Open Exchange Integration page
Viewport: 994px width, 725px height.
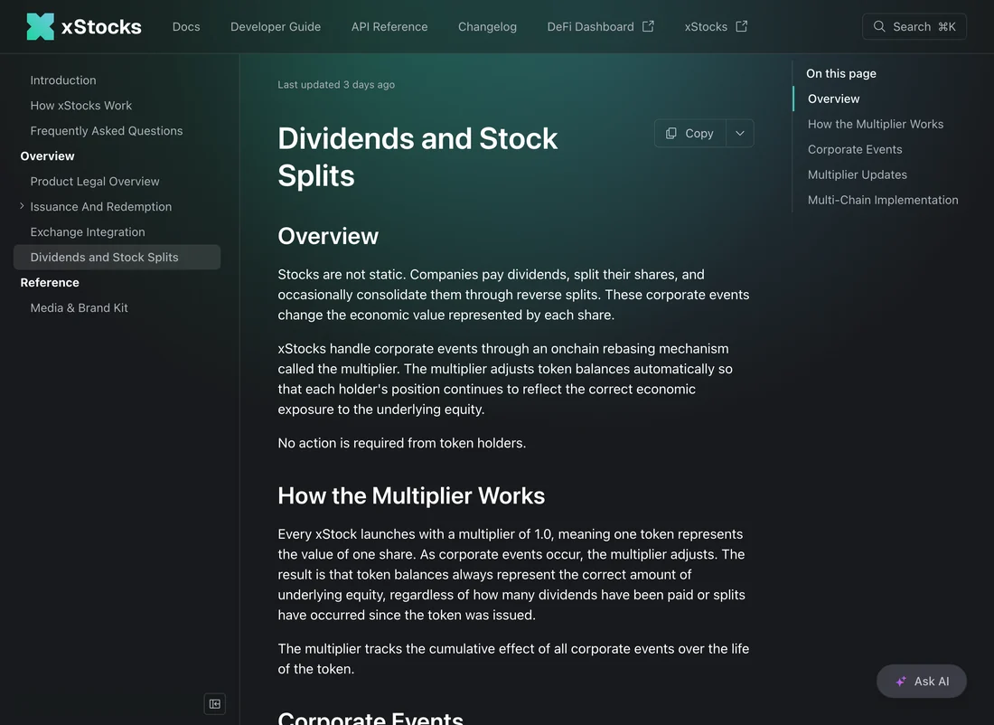[88, 232]
